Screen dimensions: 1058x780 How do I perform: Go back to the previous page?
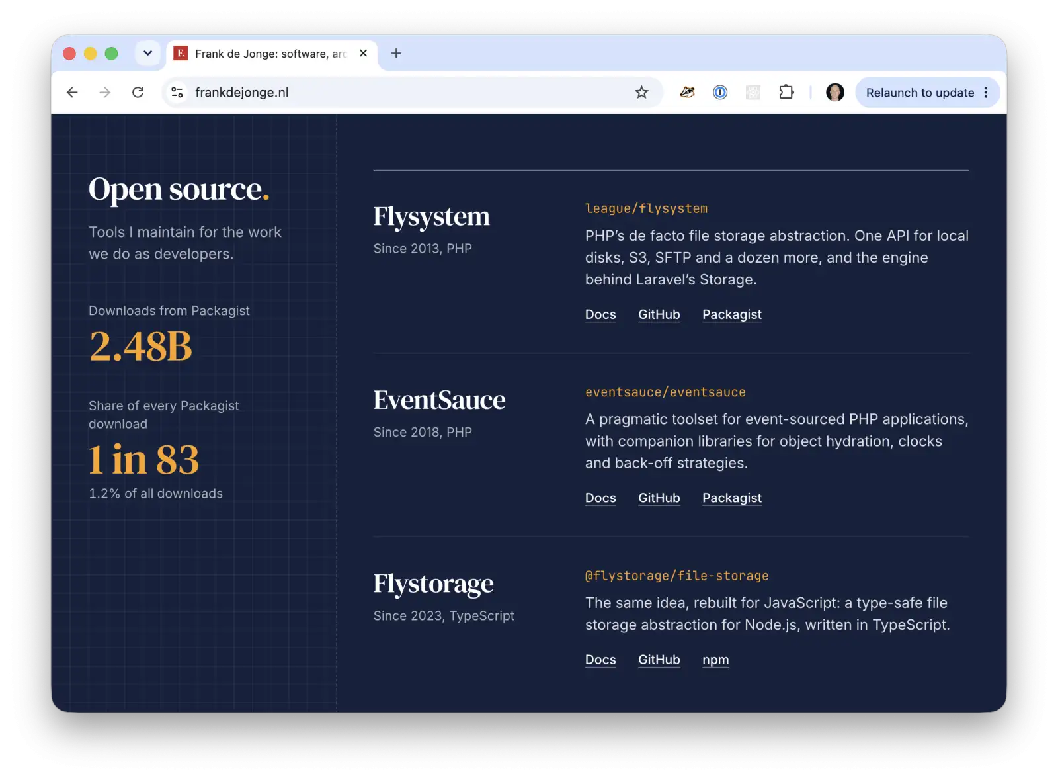[x=72, y=93]
